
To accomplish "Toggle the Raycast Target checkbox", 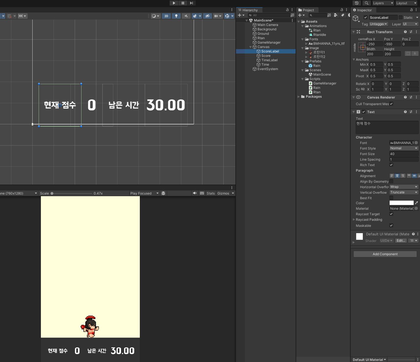I will click(x=391, y=214).
